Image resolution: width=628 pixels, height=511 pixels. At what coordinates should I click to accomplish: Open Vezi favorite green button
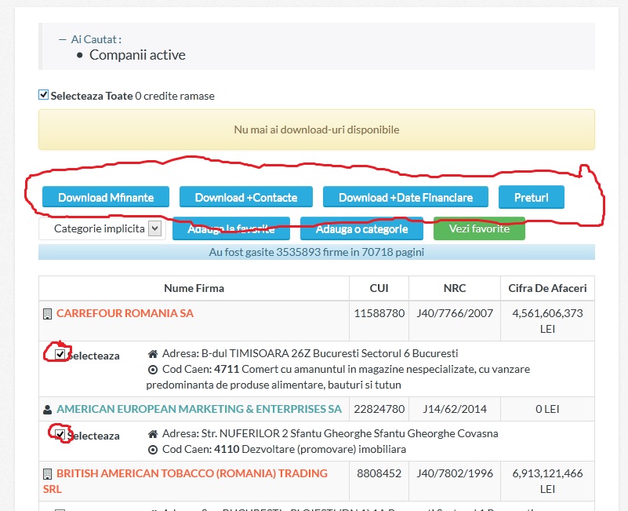click(479, 228)
